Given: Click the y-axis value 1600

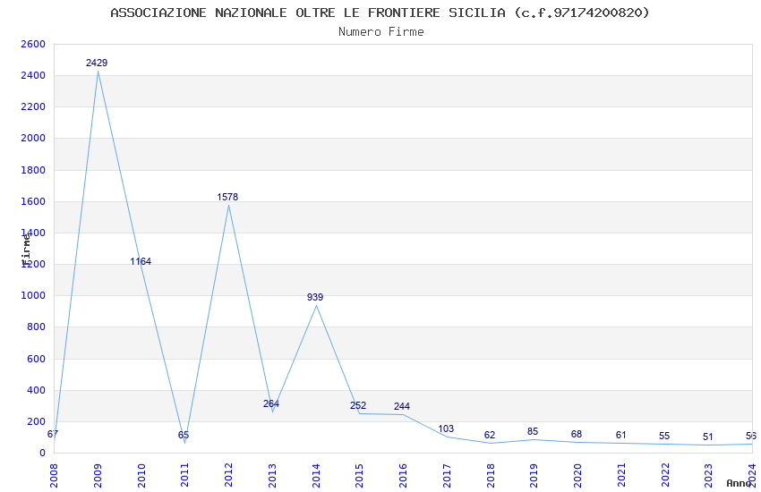Looking at the screenshot, I should click(x=33, y=201).
